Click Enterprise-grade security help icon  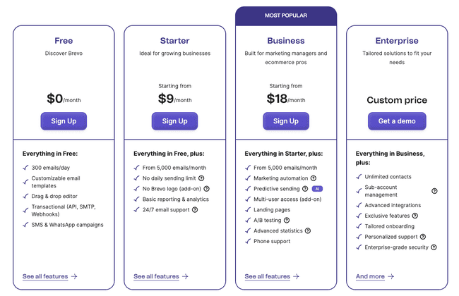[x=434, y=247]
